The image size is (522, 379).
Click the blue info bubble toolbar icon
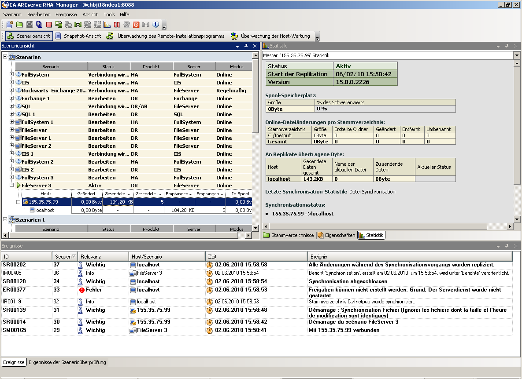(x=155, y=25)
